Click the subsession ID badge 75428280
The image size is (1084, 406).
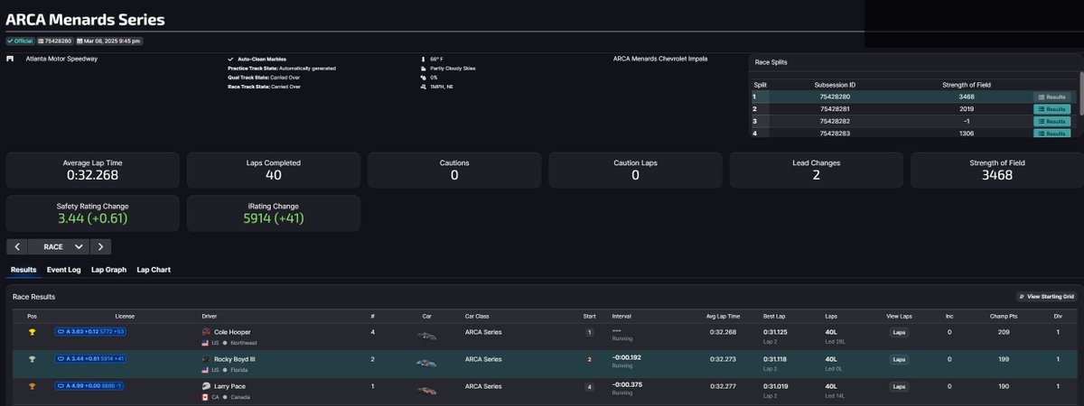(54, 41)
